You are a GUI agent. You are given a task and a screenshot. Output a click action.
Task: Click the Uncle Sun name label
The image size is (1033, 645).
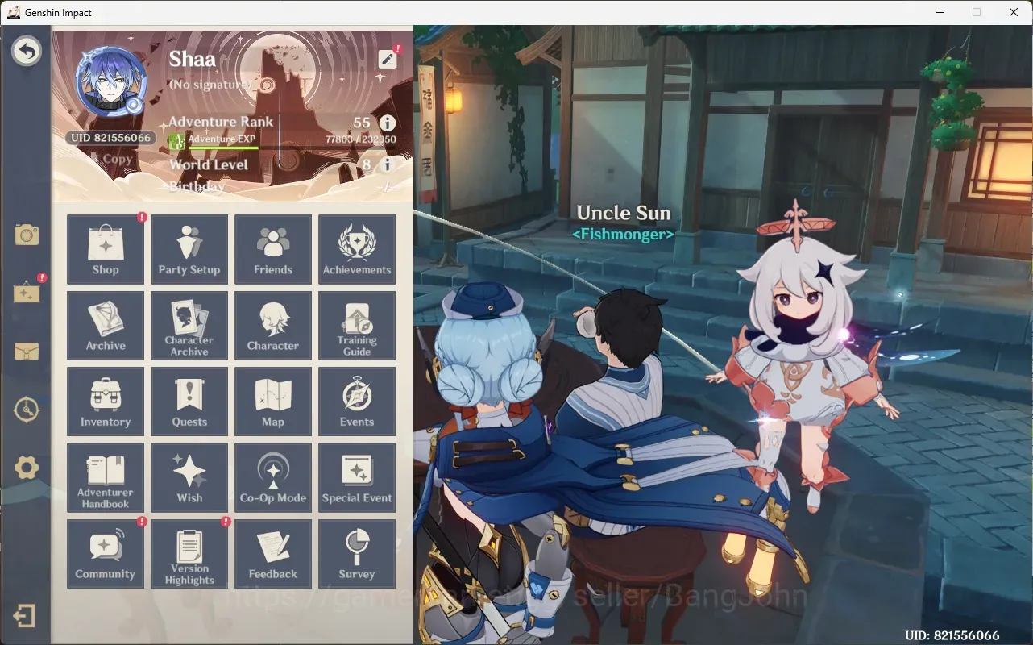point(624,214)
